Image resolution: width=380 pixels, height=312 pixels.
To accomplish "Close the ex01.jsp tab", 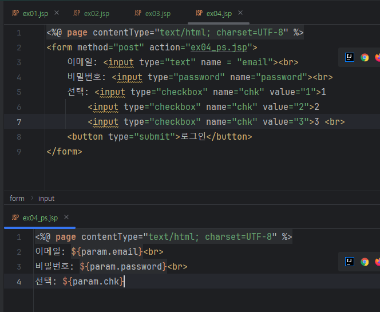I will click(x=57, y=13).
